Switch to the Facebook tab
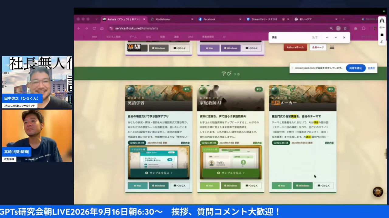This screenshot has height=218, width=389. click(219, 19)
